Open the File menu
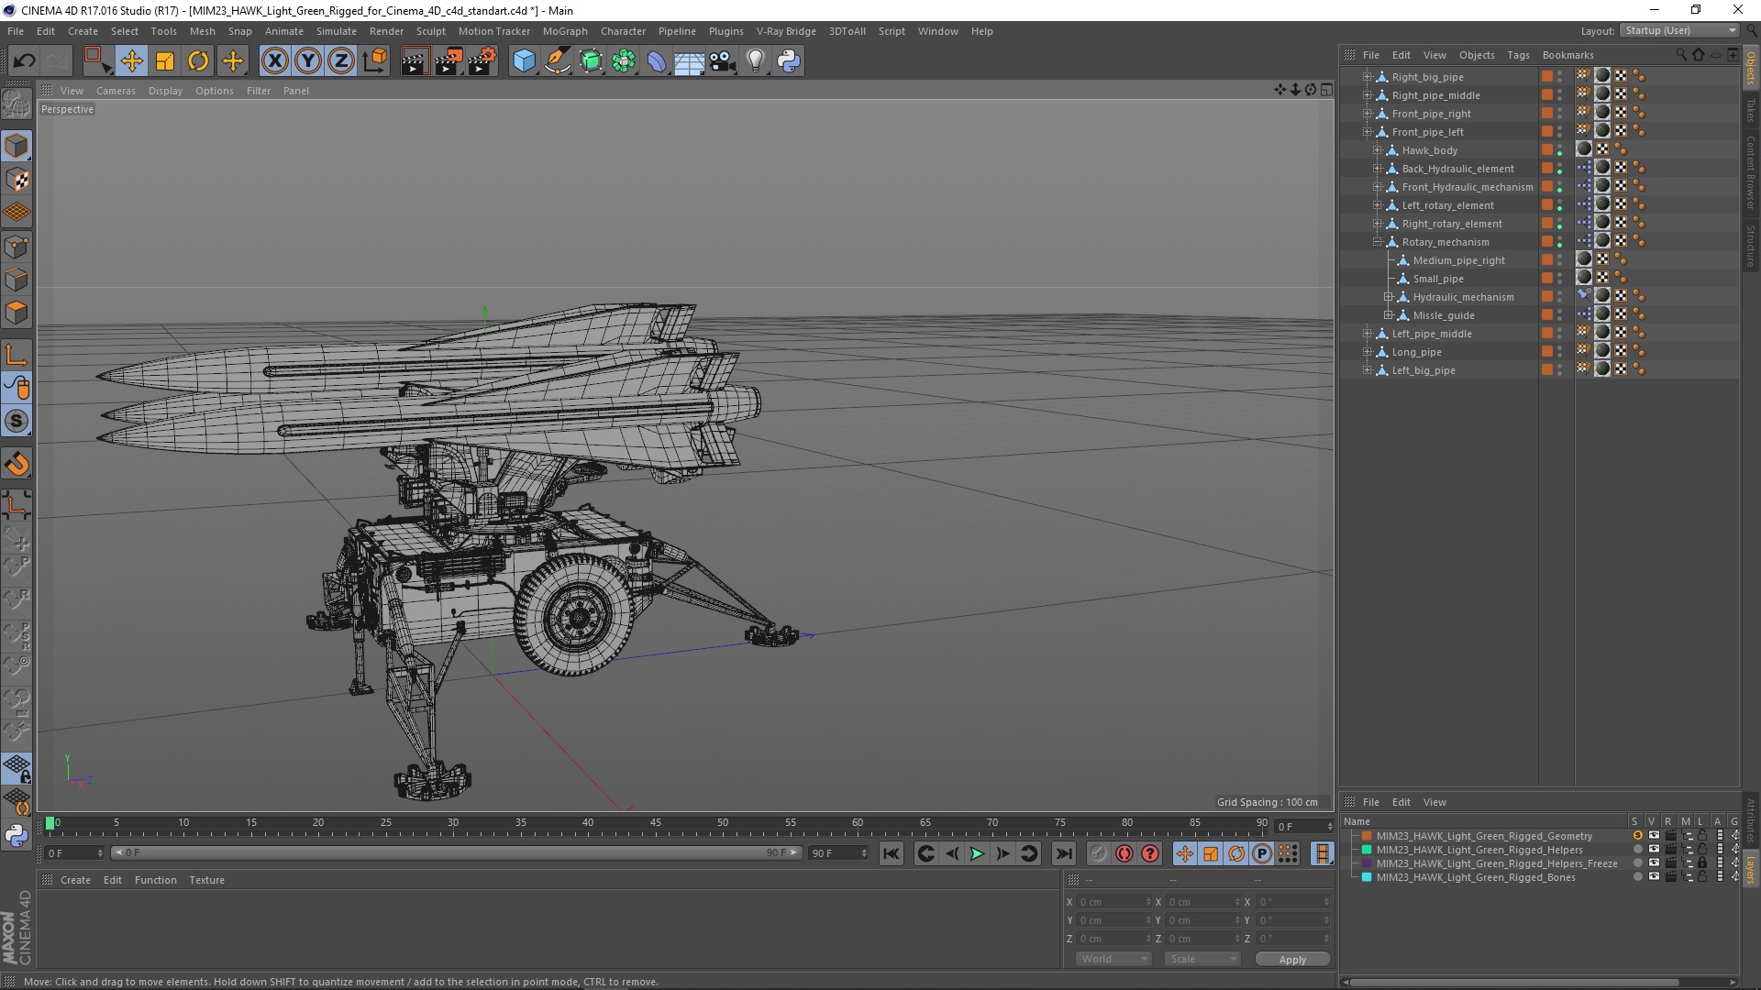Image resolution: width=1761 pixels, height=990 pixels. tap(16, 31)
